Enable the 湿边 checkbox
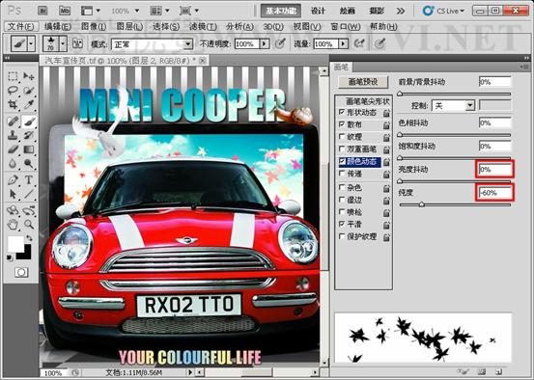 pos(342,200)
